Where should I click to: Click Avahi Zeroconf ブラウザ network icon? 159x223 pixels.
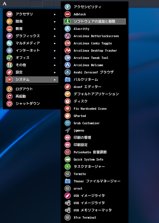pos(68,72)
